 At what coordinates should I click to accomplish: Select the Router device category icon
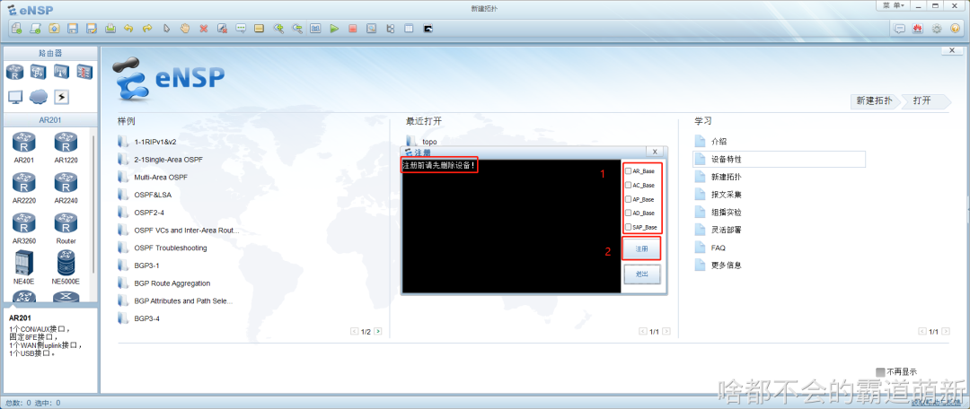click(14, 73)
